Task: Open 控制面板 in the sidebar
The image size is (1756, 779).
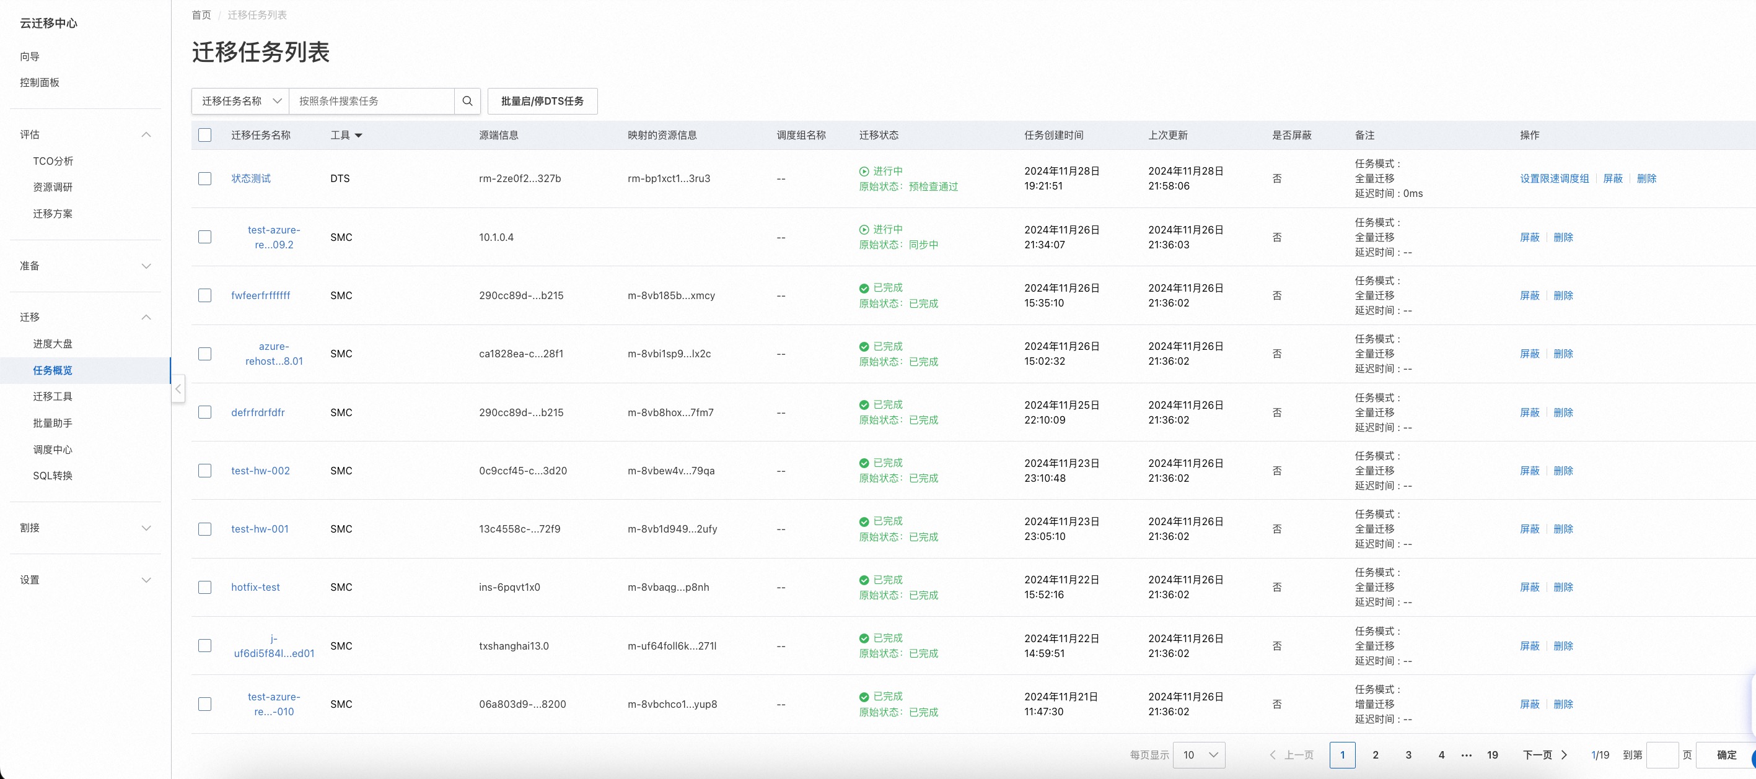Action: click(x=40, y=82)
